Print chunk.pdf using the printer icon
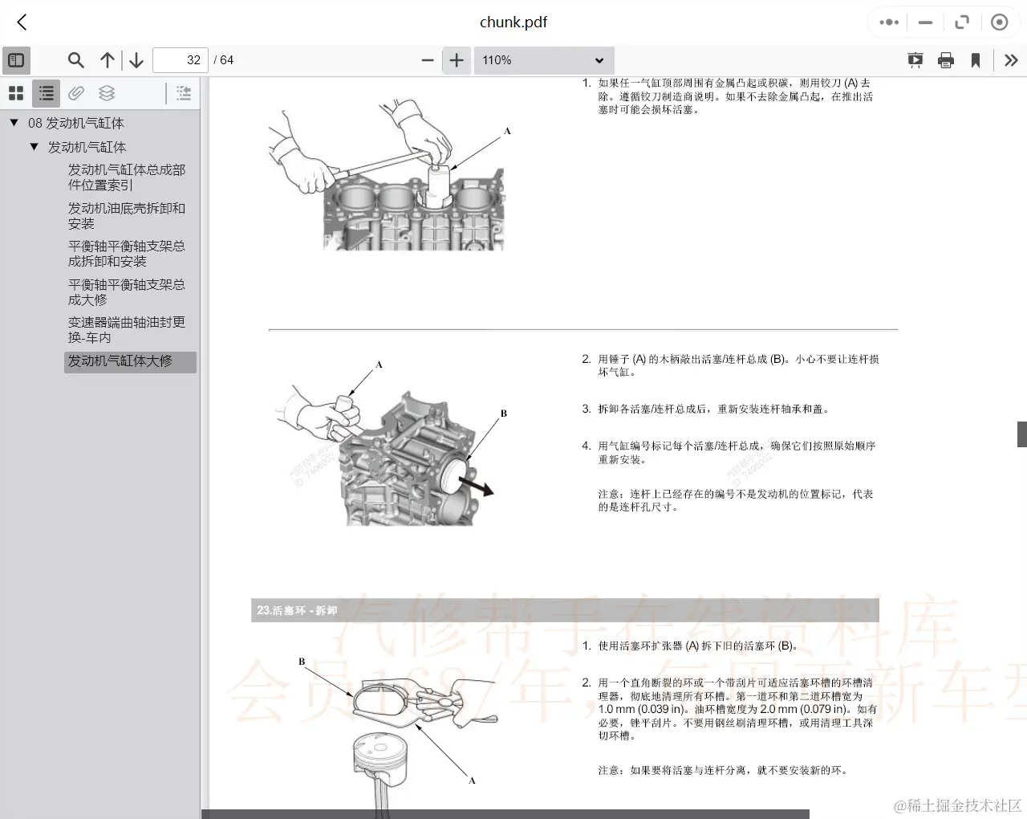This screenshot has height=819, width=1027. (946, 59)
